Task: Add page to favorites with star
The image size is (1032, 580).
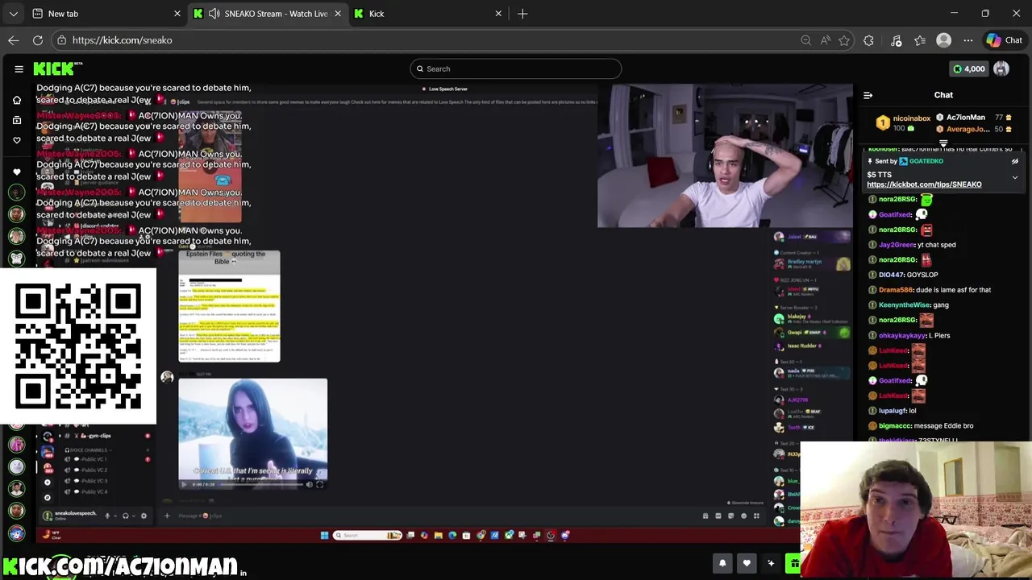Action: click(x=844, y=40)
